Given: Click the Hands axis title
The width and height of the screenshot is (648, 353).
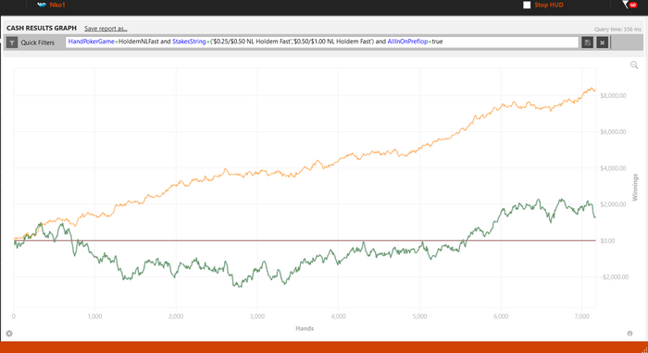Looking at the screenshot, I should tap(305, 329).
